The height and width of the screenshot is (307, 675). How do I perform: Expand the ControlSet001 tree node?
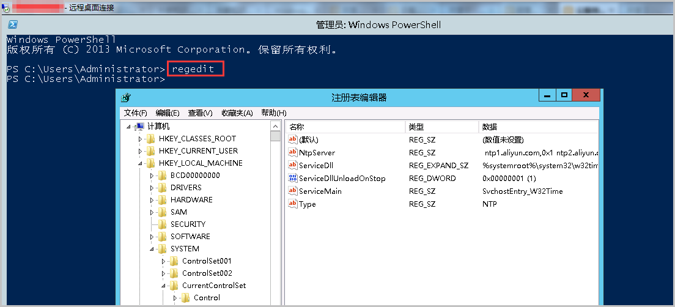163,261
